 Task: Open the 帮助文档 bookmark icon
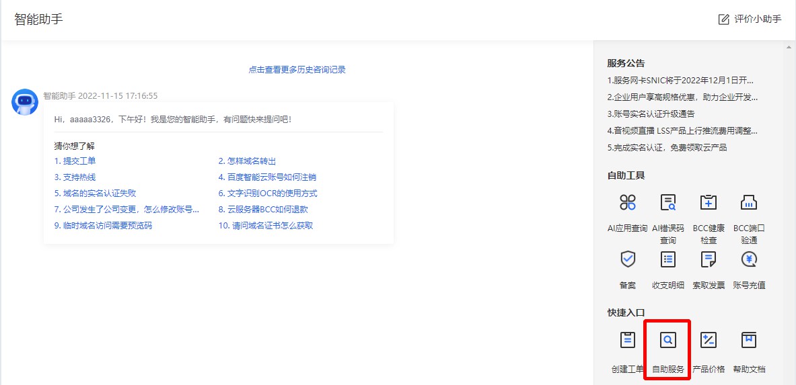pyautogui.click(x=749, y=340)
